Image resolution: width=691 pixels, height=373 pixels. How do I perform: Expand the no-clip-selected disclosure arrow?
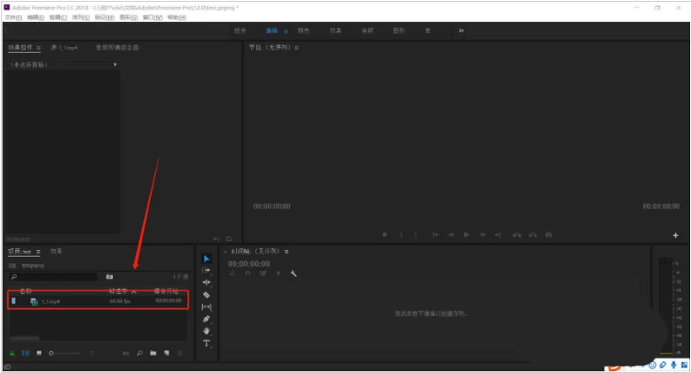pyautogui.click(x=115, y=64)
